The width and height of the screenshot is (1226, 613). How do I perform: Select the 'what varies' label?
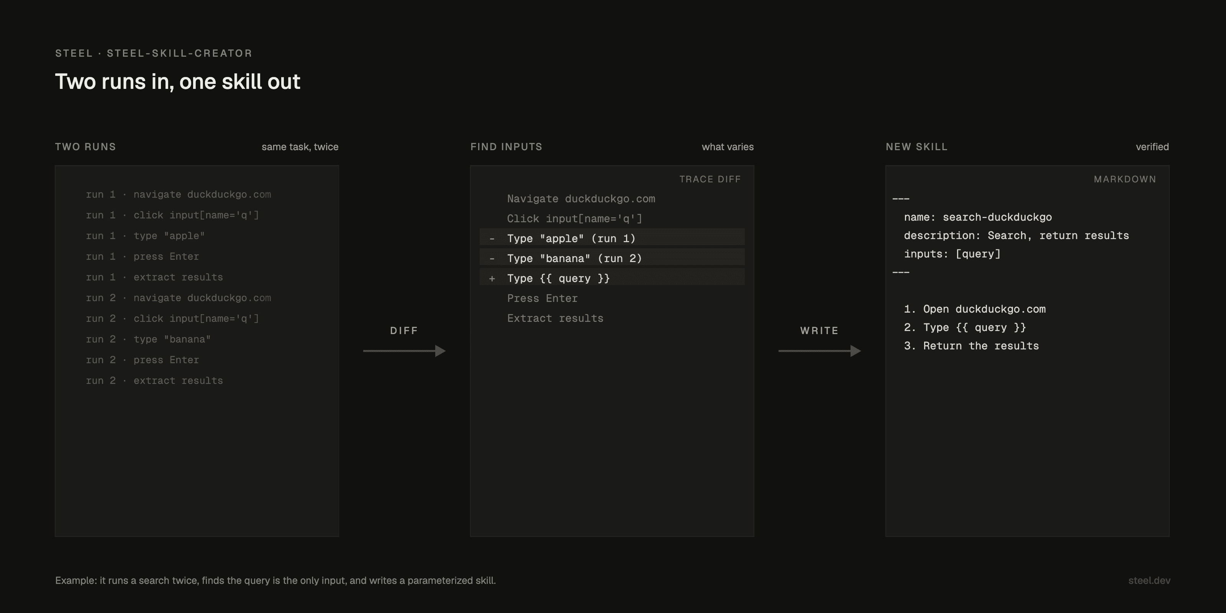click(728, 147)
